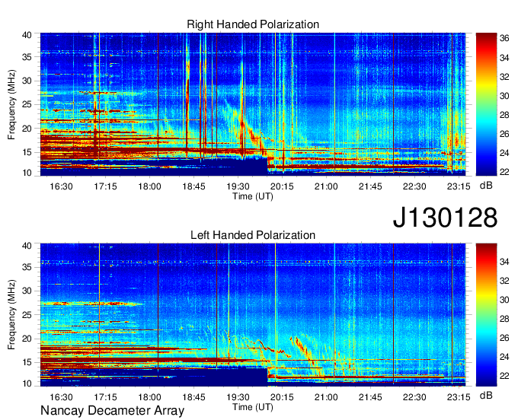Click 20 MHz tick on Left Handed plot
Screen dimensions: 518x420
click(x=27, y=339)
